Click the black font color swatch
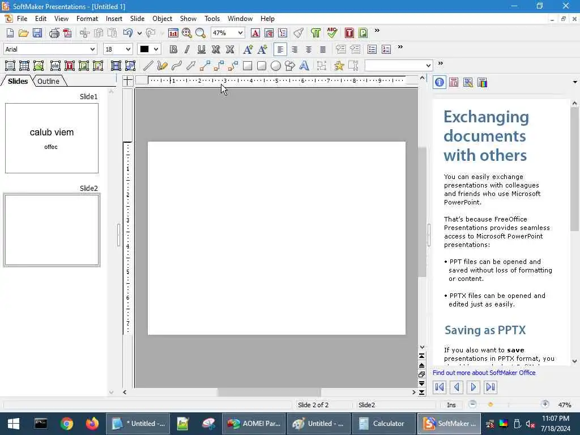 pyautogui.click(x=144, y=49)
